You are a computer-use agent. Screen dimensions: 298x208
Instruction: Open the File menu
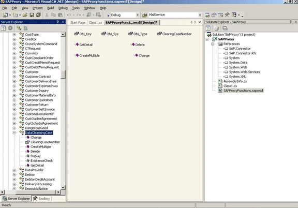point(5,8)
